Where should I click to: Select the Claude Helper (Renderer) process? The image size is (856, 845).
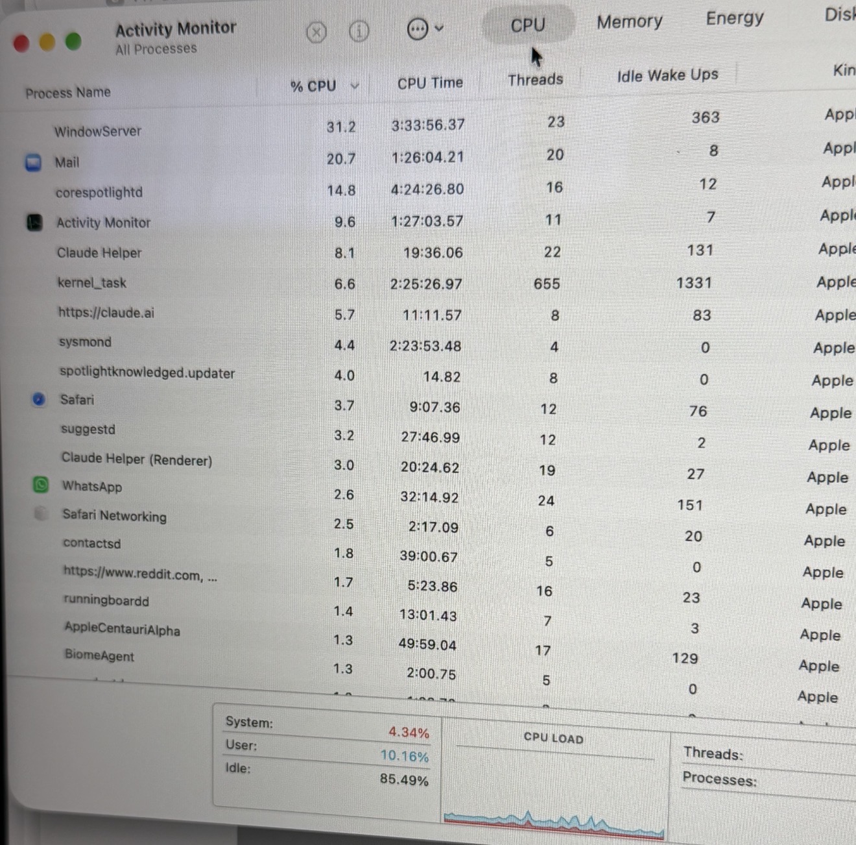coord(137,459)
